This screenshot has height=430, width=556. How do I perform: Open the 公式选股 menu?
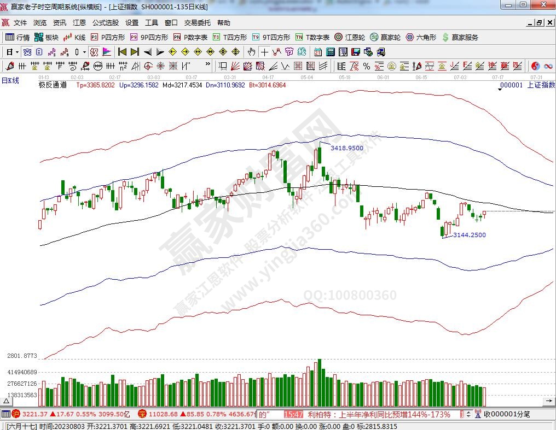[105, 23]
